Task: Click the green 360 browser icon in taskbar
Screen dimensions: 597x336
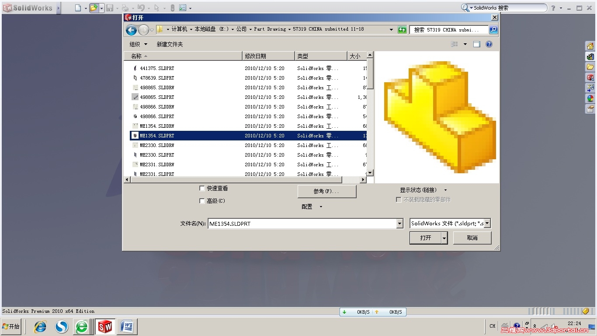Action: point(82,326)
